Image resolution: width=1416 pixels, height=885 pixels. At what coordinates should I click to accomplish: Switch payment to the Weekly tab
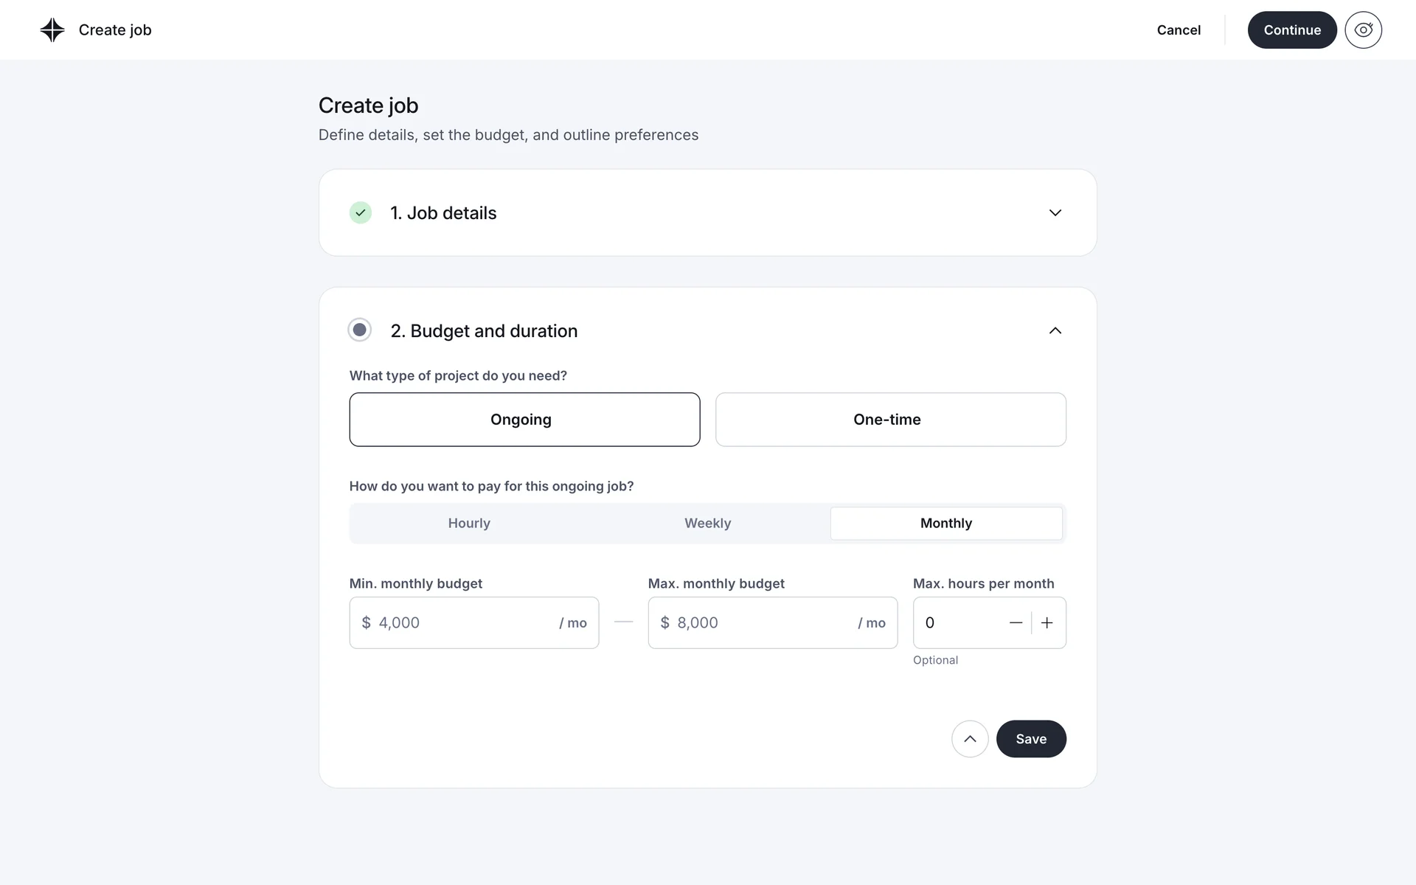click(x=707, y=523)
